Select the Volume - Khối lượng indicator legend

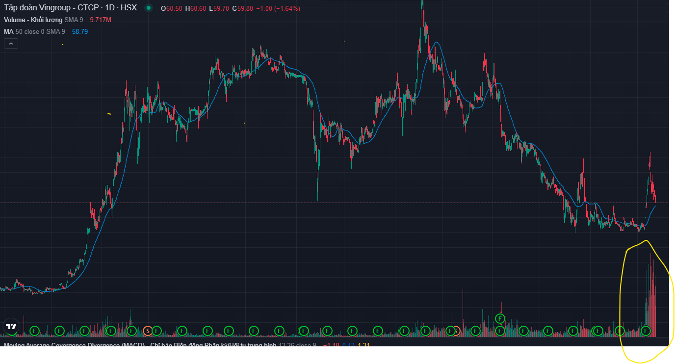pyautogui.click(x=44, y=20)
